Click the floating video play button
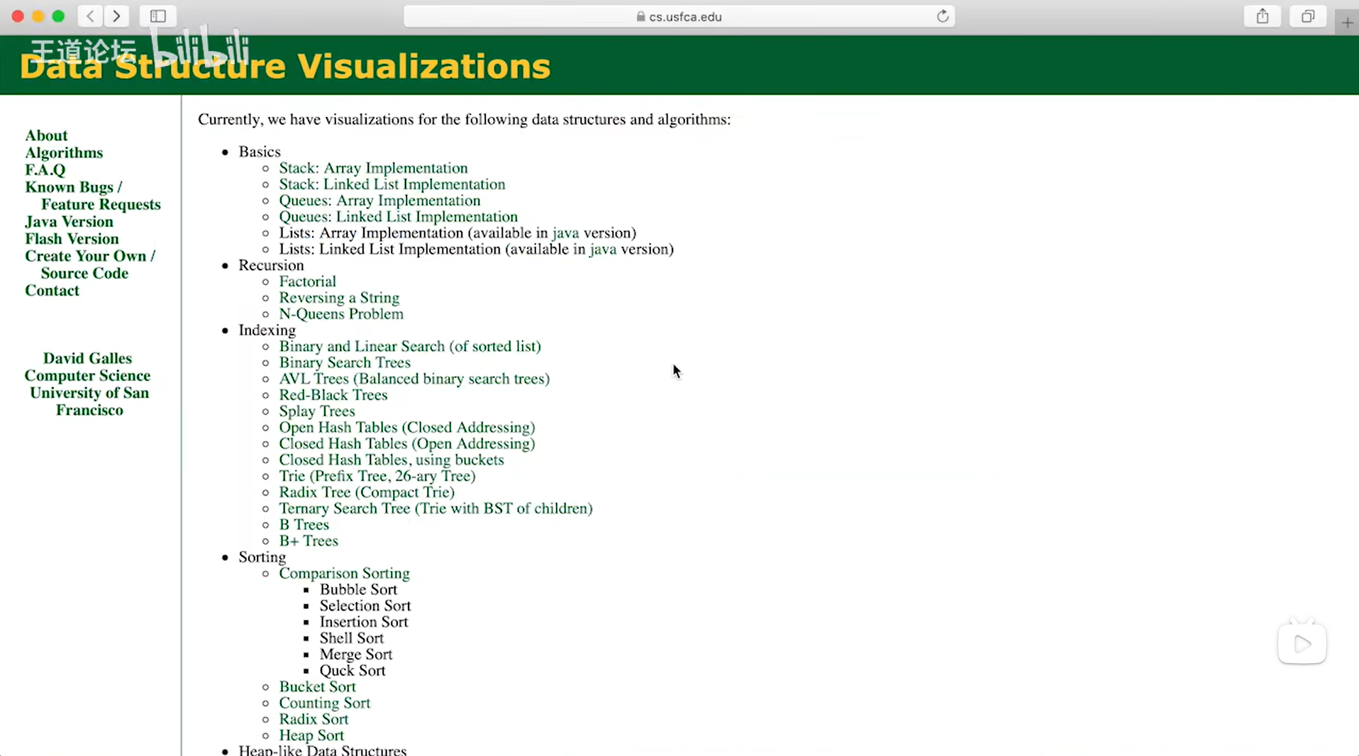Screen dimensions: 1359x756 pyautogui.click(x=1302, y=644)
